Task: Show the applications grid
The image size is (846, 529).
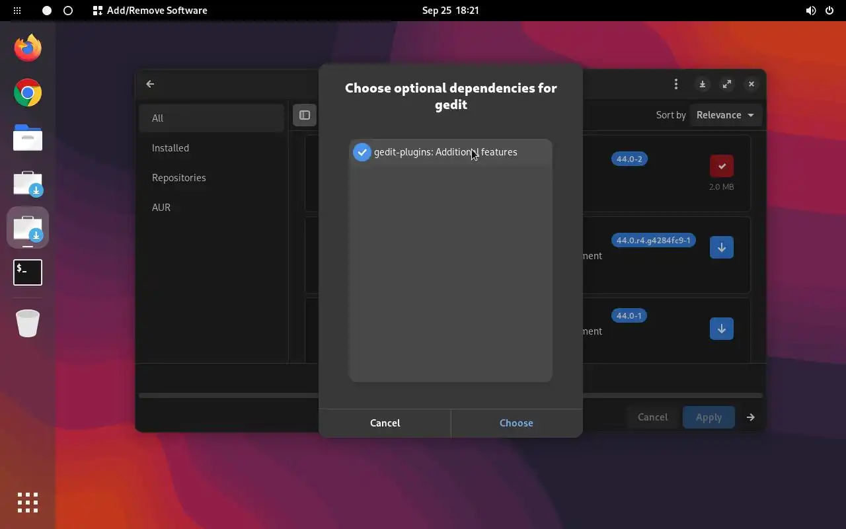Action: [x=28, y=503]
